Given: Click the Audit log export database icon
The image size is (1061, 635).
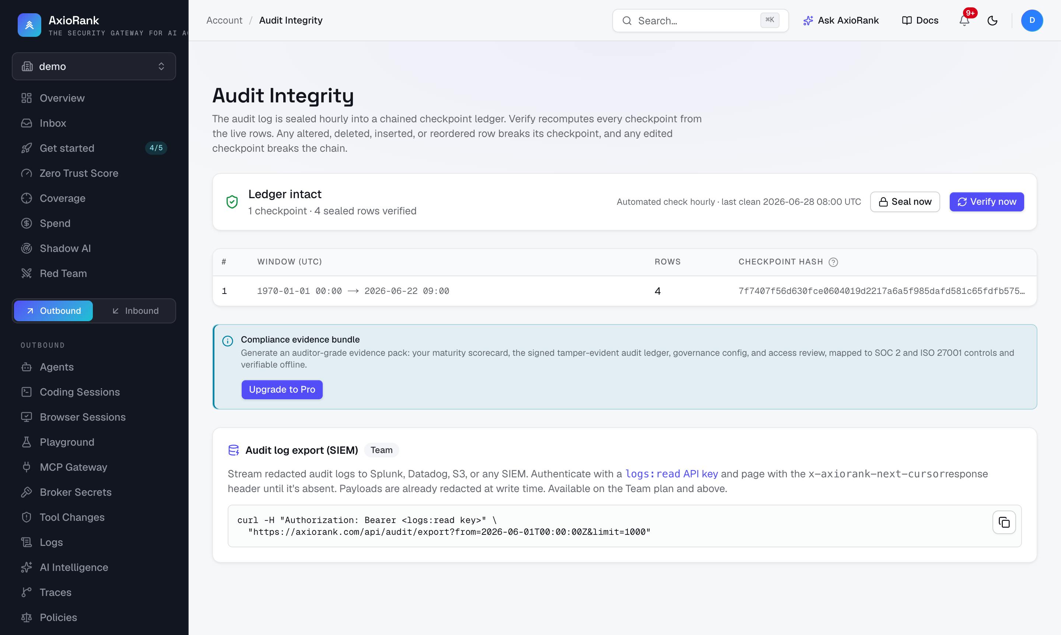Looking at the screenshot, I should [234, 450].
